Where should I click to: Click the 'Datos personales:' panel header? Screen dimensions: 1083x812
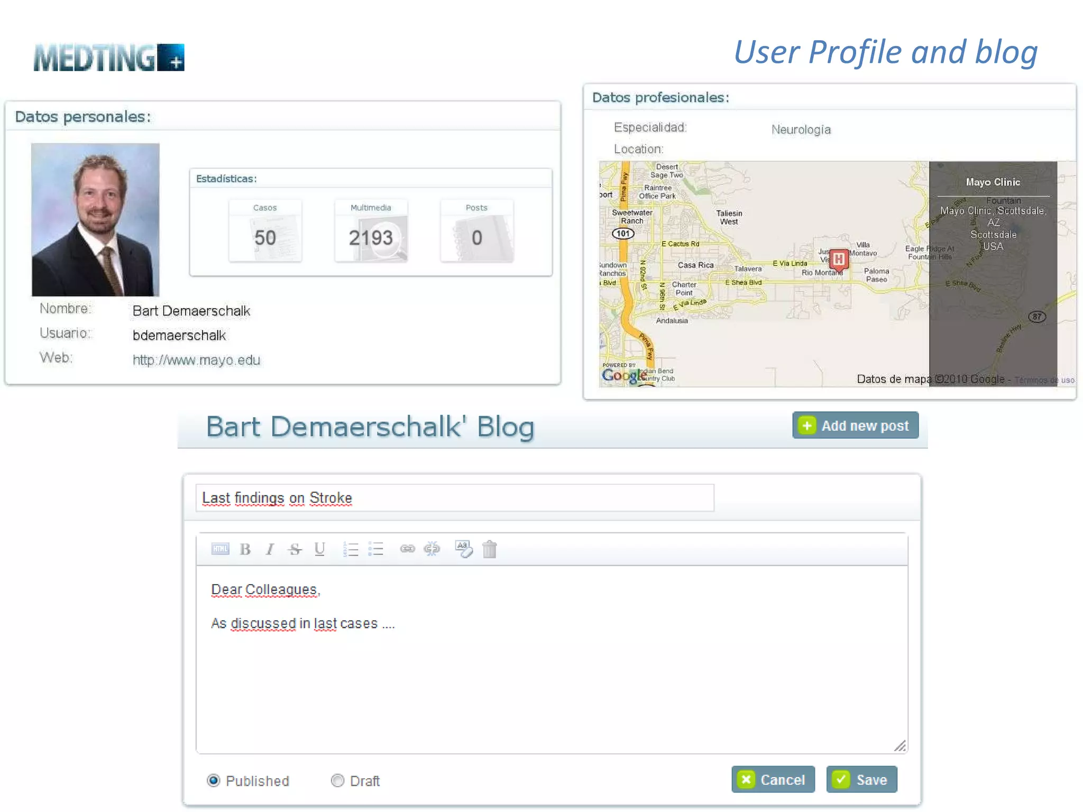[82, 116]
